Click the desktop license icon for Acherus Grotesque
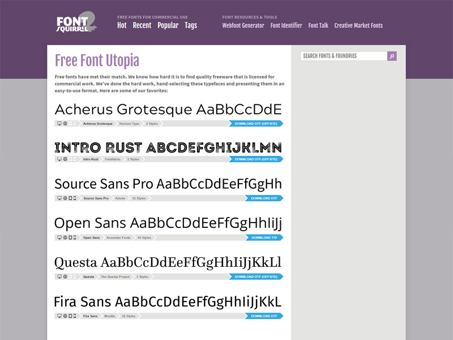This screenshot has height=340, width=453. [x=59, y=123]
